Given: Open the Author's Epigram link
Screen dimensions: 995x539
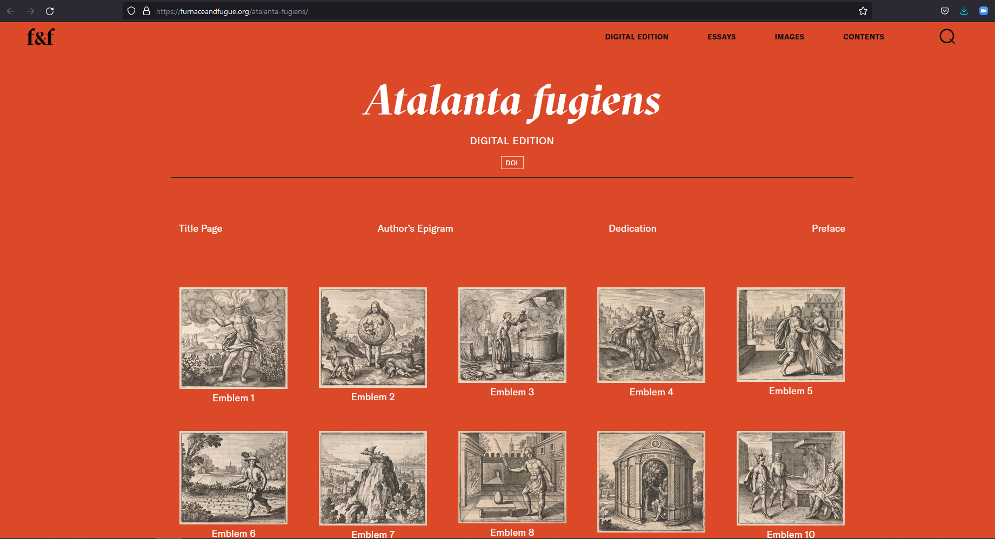Looking at the screenshot, I should tap(415, 228).
